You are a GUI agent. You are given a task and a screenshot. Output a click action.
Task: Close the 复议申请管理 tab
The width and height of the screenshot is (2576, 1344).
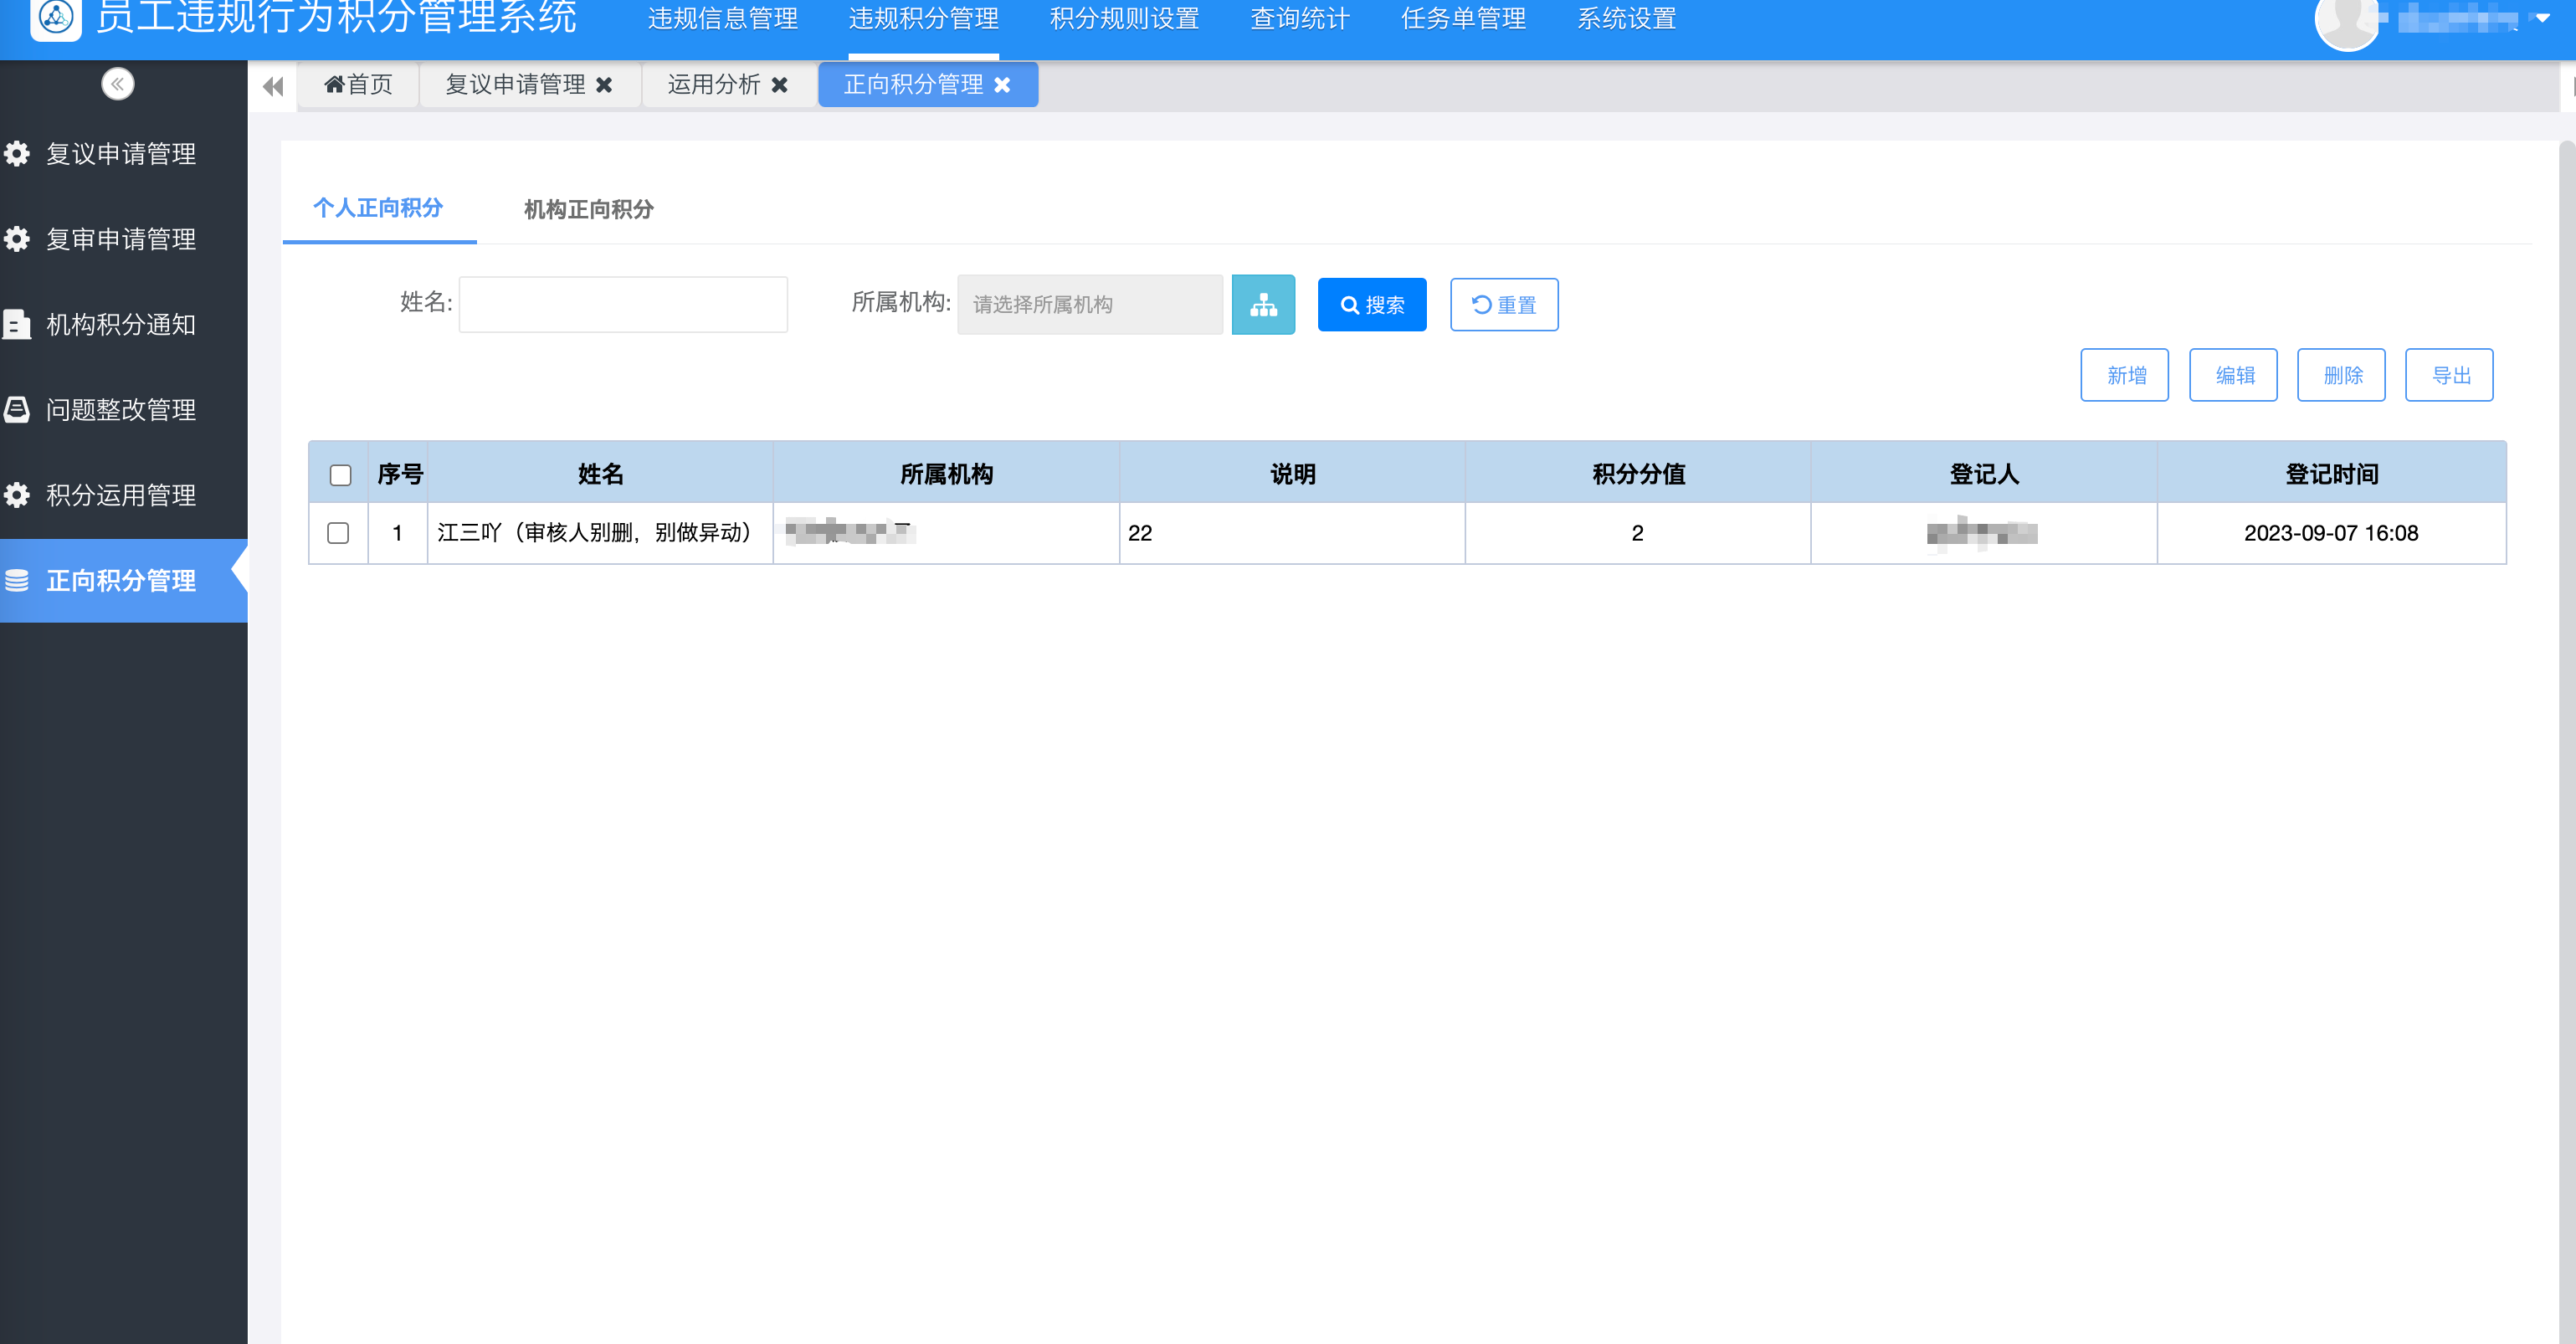[604, 86]
